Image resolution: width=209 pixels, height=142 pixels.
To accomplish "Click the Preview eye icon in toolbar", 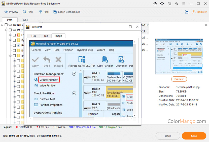I will [x=6, y=12].
